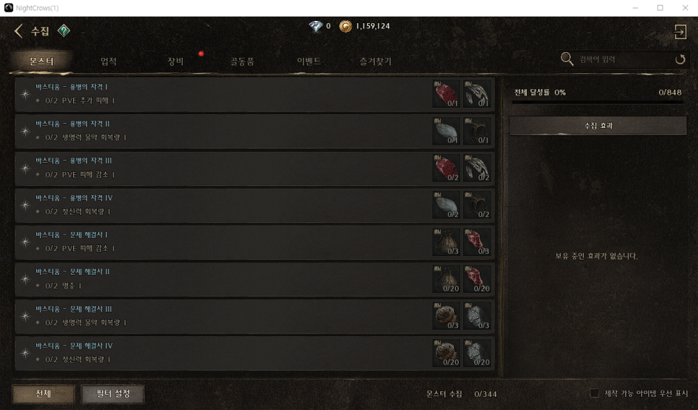This screenshot has height=410, width=698.
Task: Toggle star favorite on 문제 해결사 IV row
Action: pos(25,353)
